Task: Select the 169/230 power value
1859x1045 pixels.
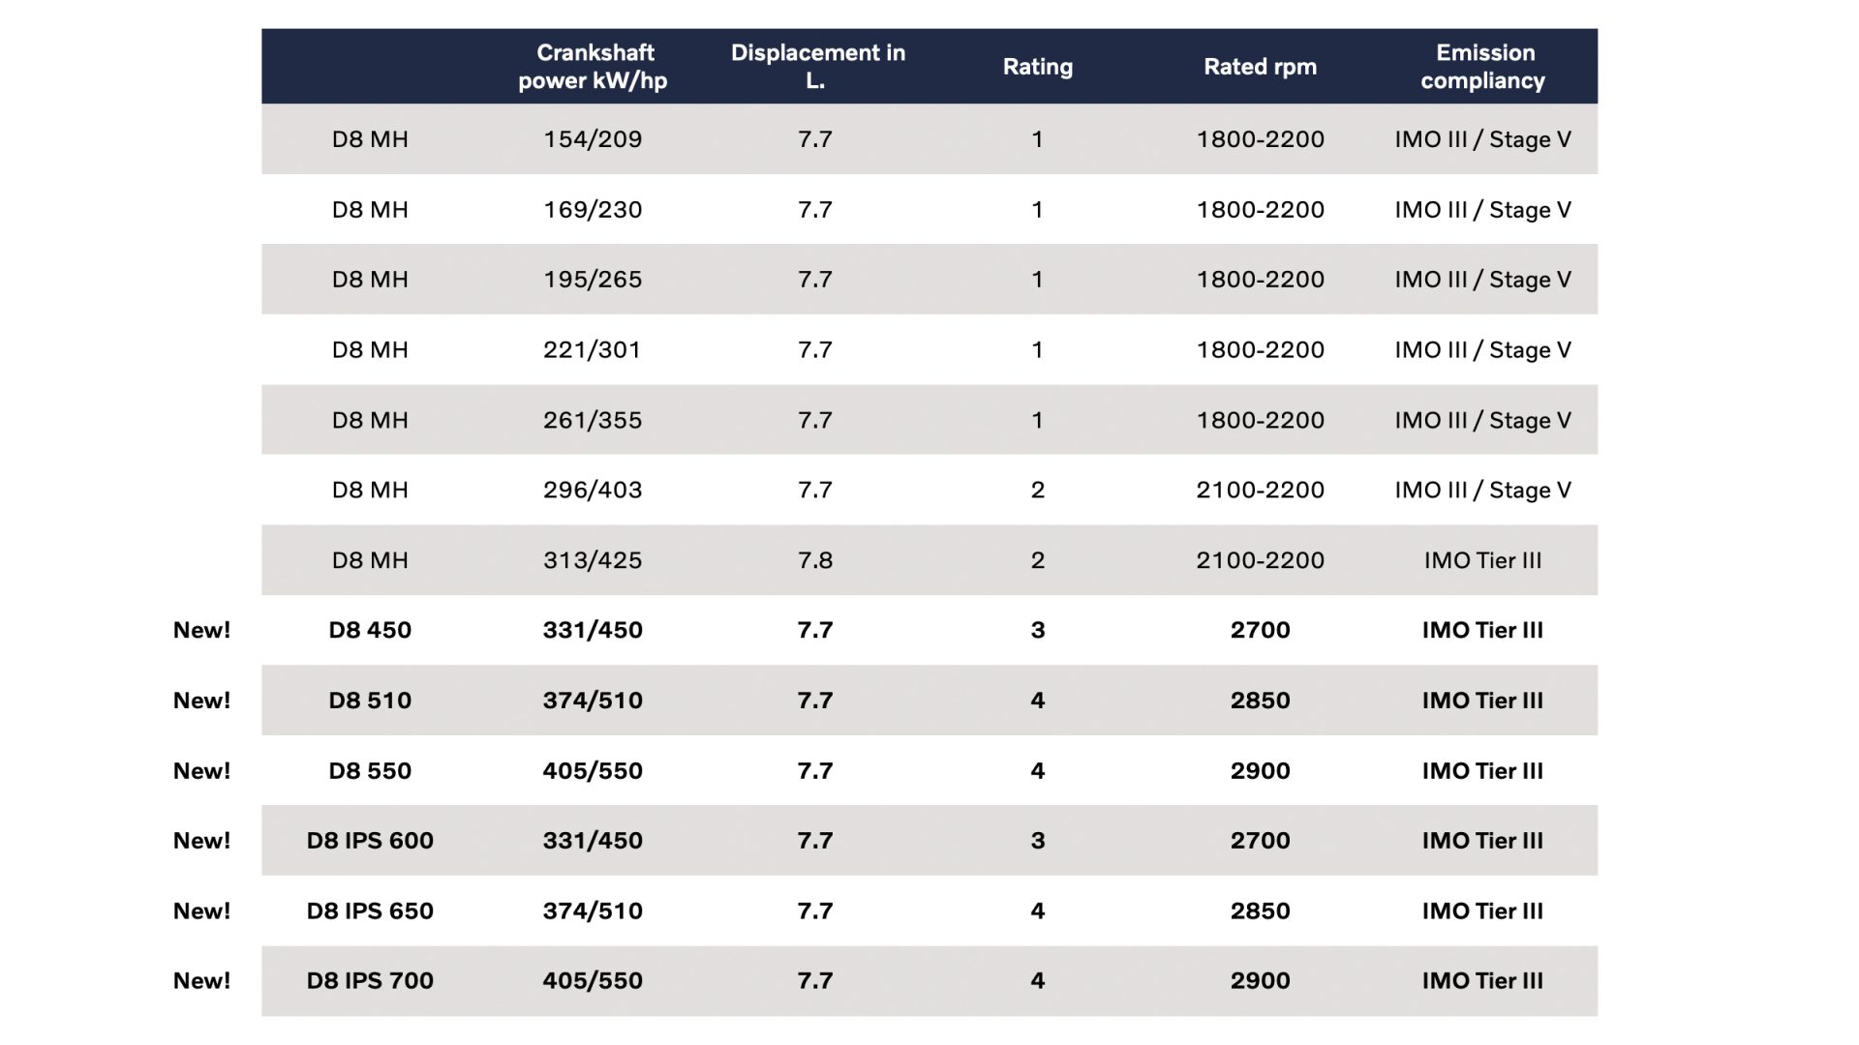Action: pos(593,210)
